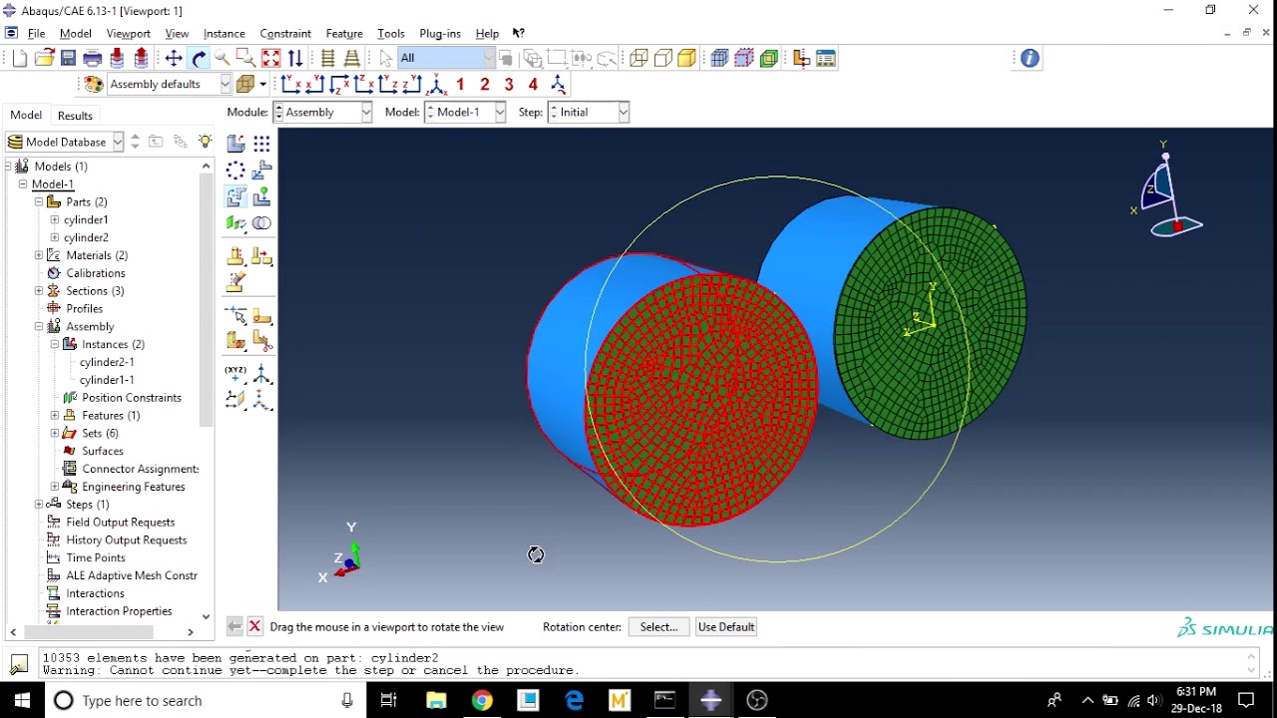Open the selection filter All dropdown
This screenshot has height=718, width=1277.
pyautogui.click(x=446, y=59)
